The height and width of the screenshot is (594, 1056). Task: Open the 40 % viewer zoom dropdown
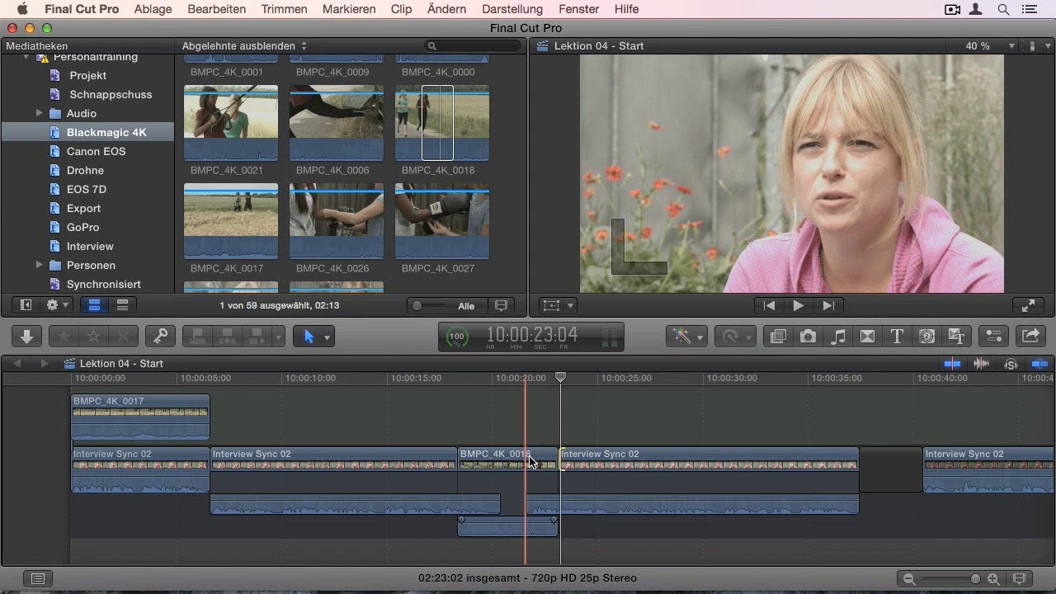click(990, 46)
